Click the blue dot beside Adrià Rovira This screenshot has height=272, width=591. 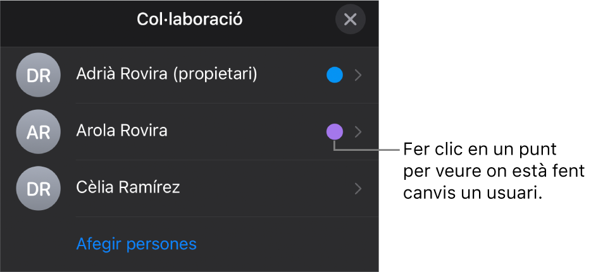pos(334,75)
